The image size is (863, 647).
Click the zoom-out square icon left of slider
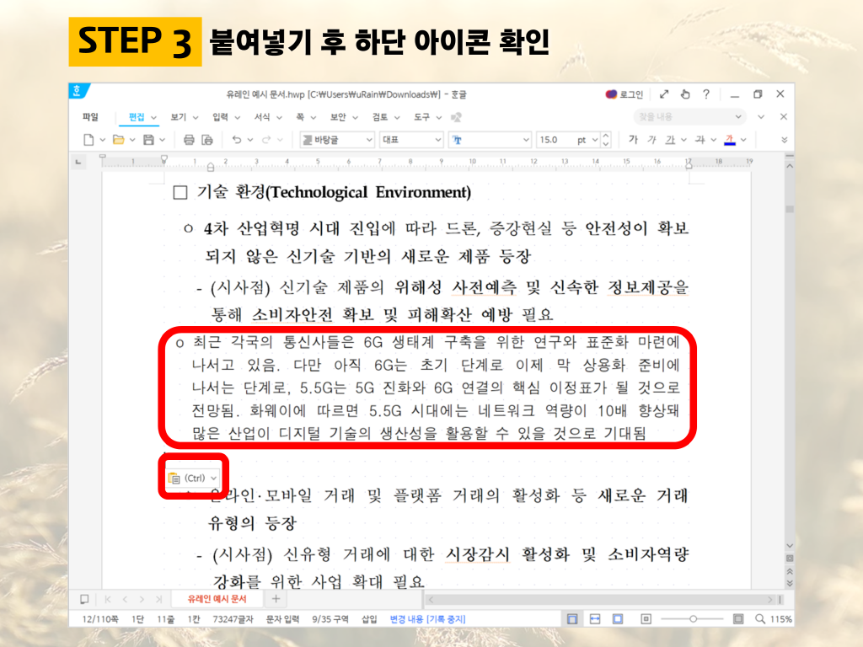click(646, 619)
